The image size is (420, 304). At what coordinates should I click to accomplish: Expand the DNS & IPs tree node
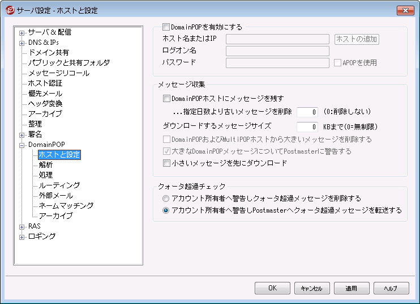22,43
